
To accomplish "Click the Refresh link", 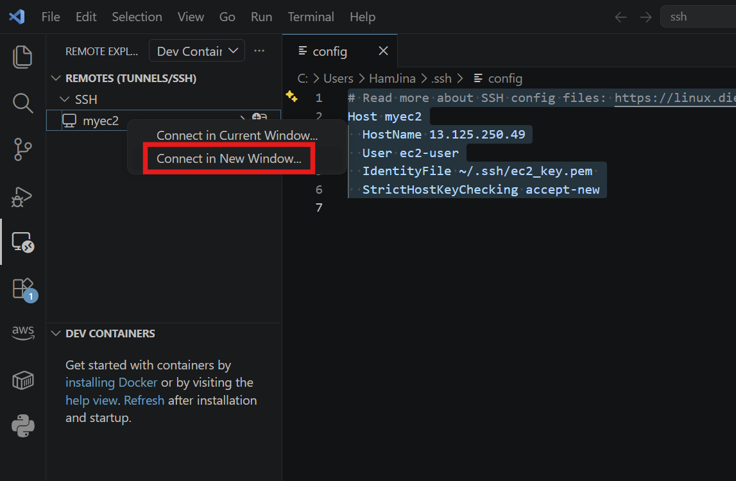I will (x=144, y=400).
